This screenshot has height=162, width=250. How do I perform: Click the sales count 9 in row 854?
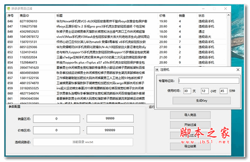coord(180,62)
